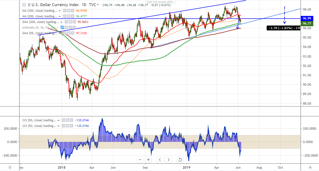
Task: Click the 2018 label on the time axis
Action: tap(62, 167)
